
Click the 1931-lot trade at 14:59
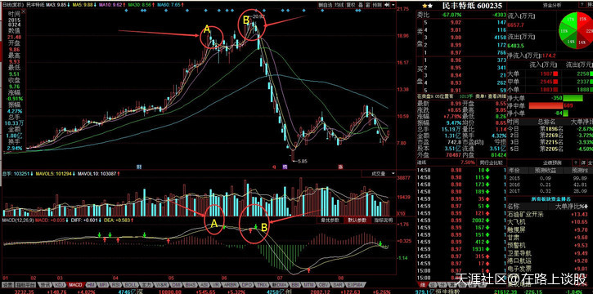click(461, 249)
